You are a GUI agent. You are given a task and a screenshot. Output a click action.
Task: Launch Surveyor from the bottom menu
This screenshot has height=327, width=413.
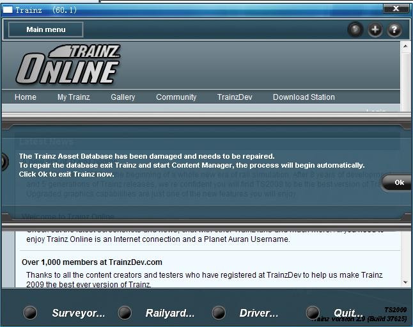coord(78,313)
